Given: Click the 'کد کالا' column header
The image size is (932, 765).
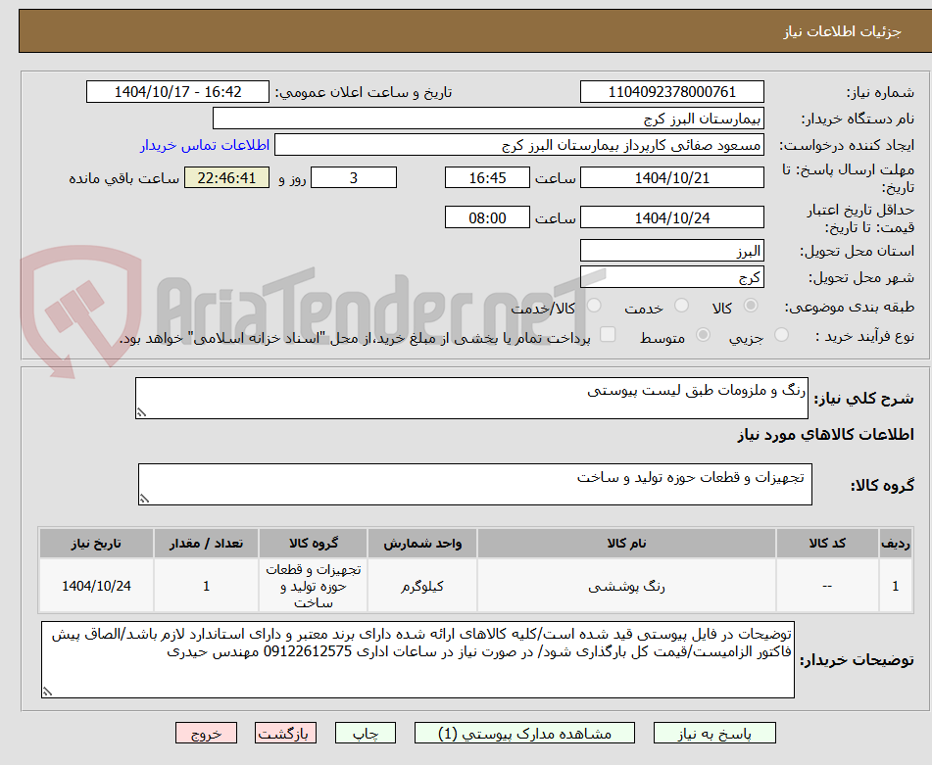Looking at the screenshot, I should click(x=827, y=543).
